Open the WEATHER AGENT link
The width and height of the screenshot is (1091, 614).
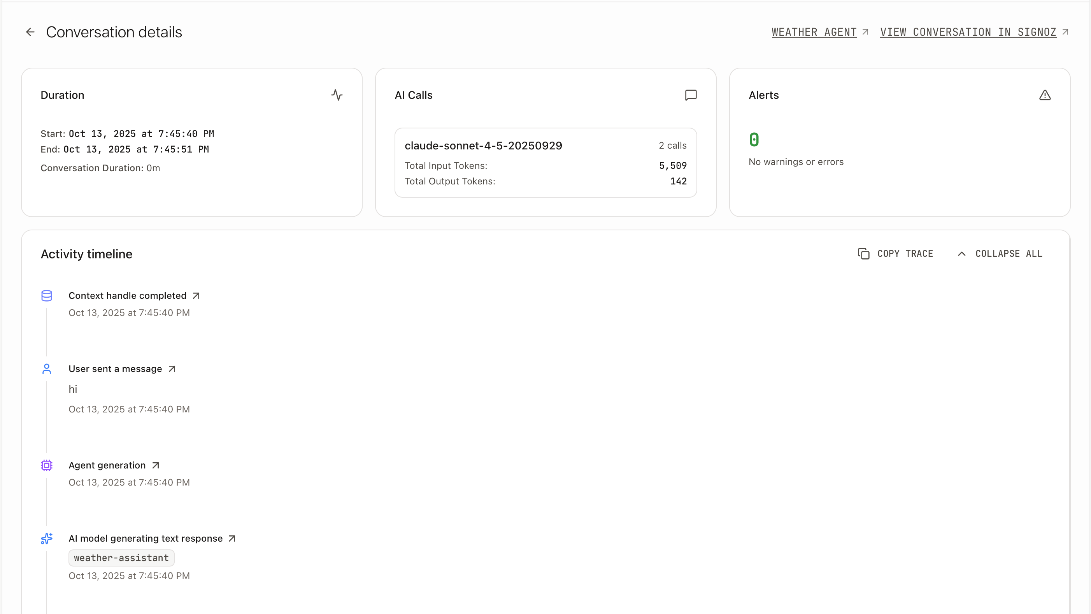coord(813,32)
